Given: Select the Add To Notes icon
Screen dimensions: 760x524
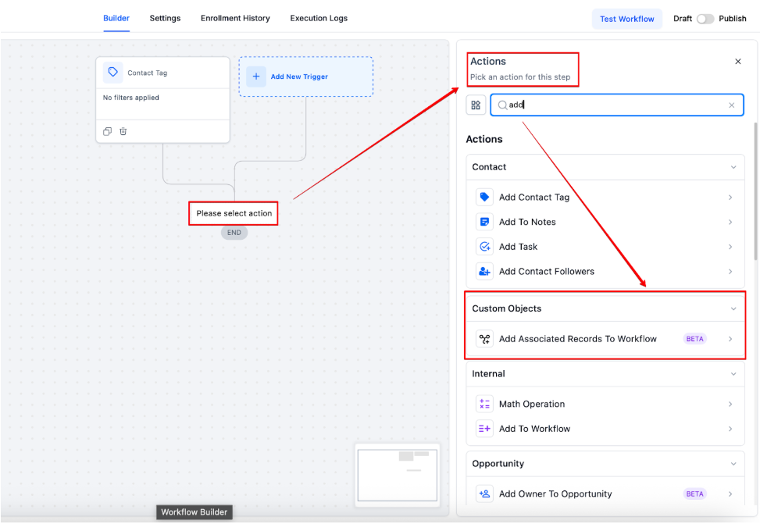Looking at the screenshot, I should coord(484,223).
